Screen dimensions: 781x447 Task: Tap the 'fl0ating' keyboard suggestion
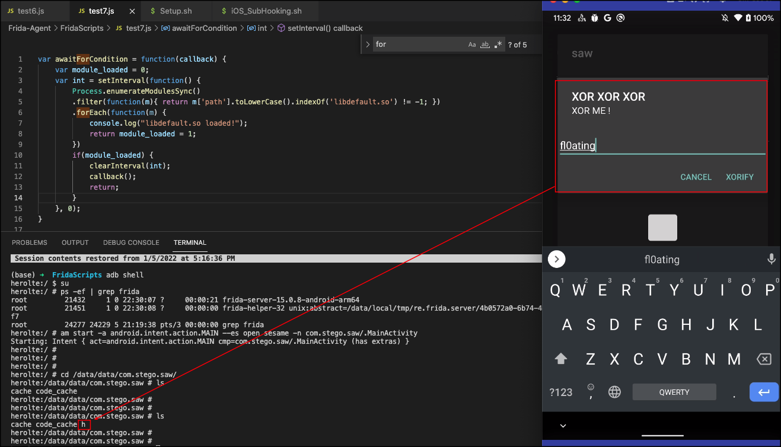pos(662,260)
